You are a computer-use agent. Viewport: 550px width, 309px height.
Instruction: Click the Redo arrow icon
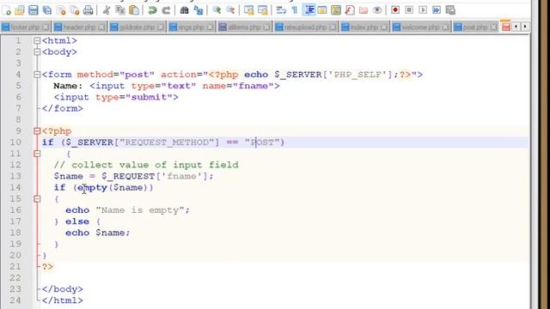166,10
